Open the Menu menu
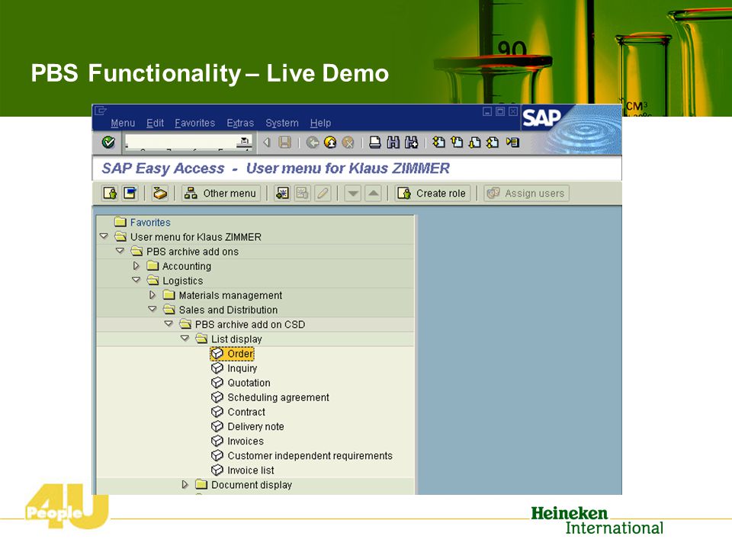The width and height of the screenshot is (732, 549). (x=123, y=123)
